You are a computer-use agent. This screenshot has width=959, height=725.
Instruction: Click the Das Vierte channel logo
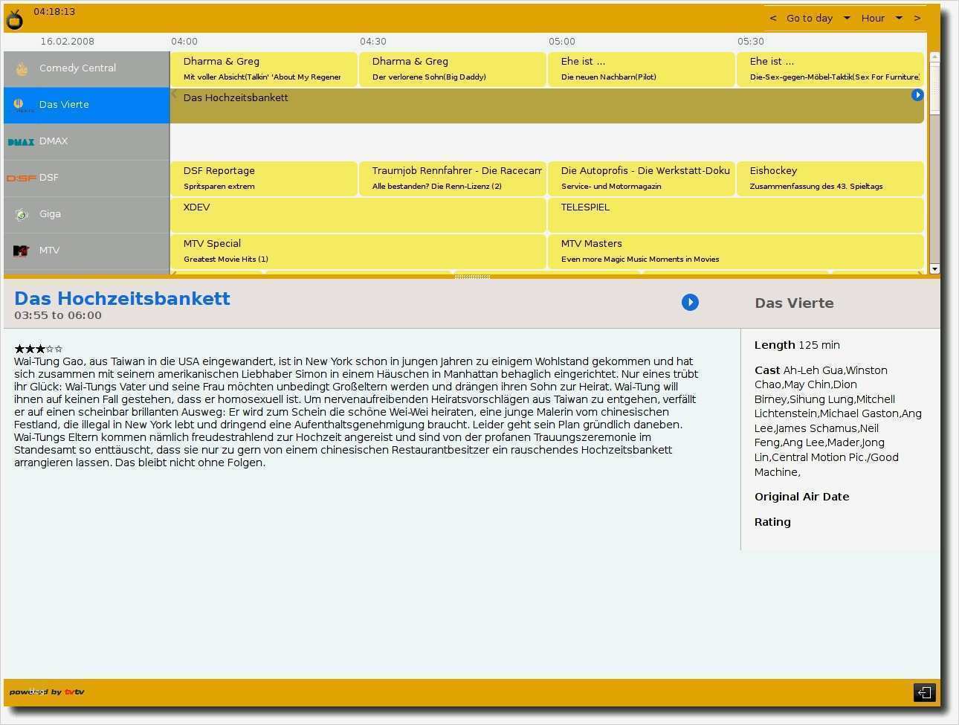(x=22, y=105)
